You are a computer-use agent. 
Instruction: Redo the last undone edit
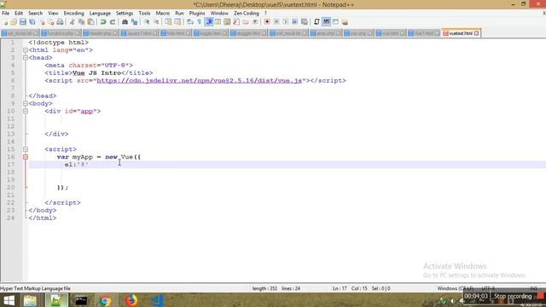point(113,22)
